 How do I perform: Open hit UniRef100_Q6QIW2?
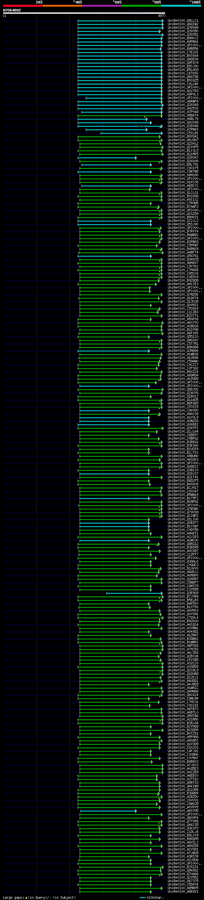183,24
